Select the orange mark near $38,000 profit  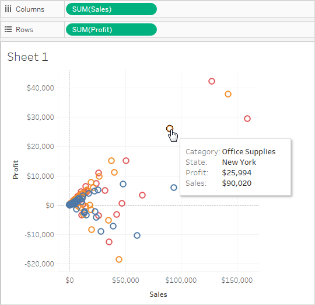pos(228,94)
